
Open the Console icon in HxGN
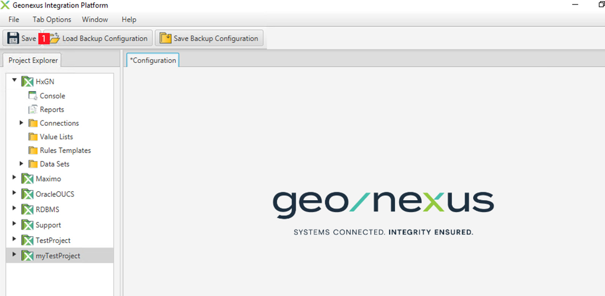(x=33, y=96)
